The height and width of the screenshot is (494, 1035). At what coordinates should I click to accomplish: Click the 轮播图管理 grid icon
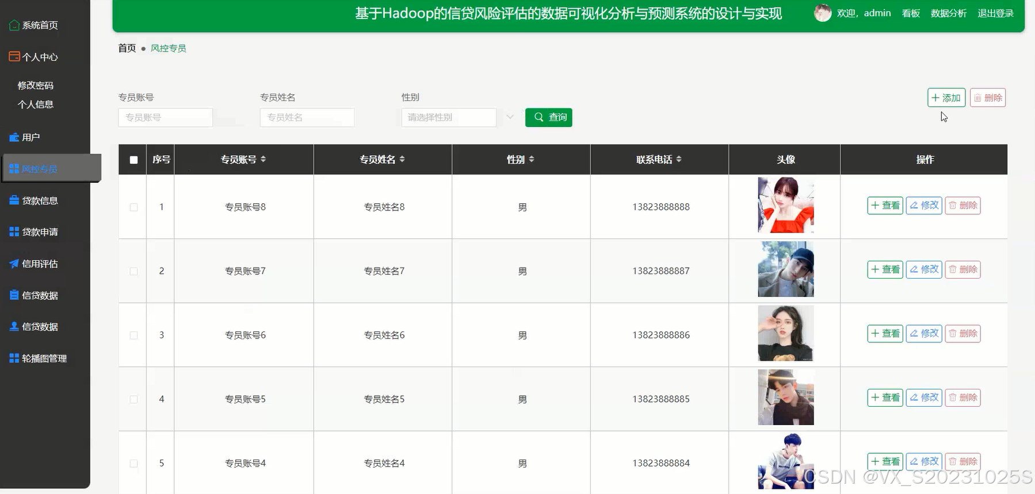coord(14,358)
